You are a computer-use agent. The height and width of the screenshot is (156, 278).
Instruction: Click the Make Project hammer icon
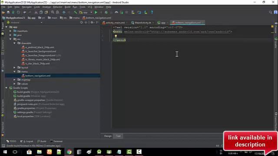pyautogui.click(x=75, y=12)
